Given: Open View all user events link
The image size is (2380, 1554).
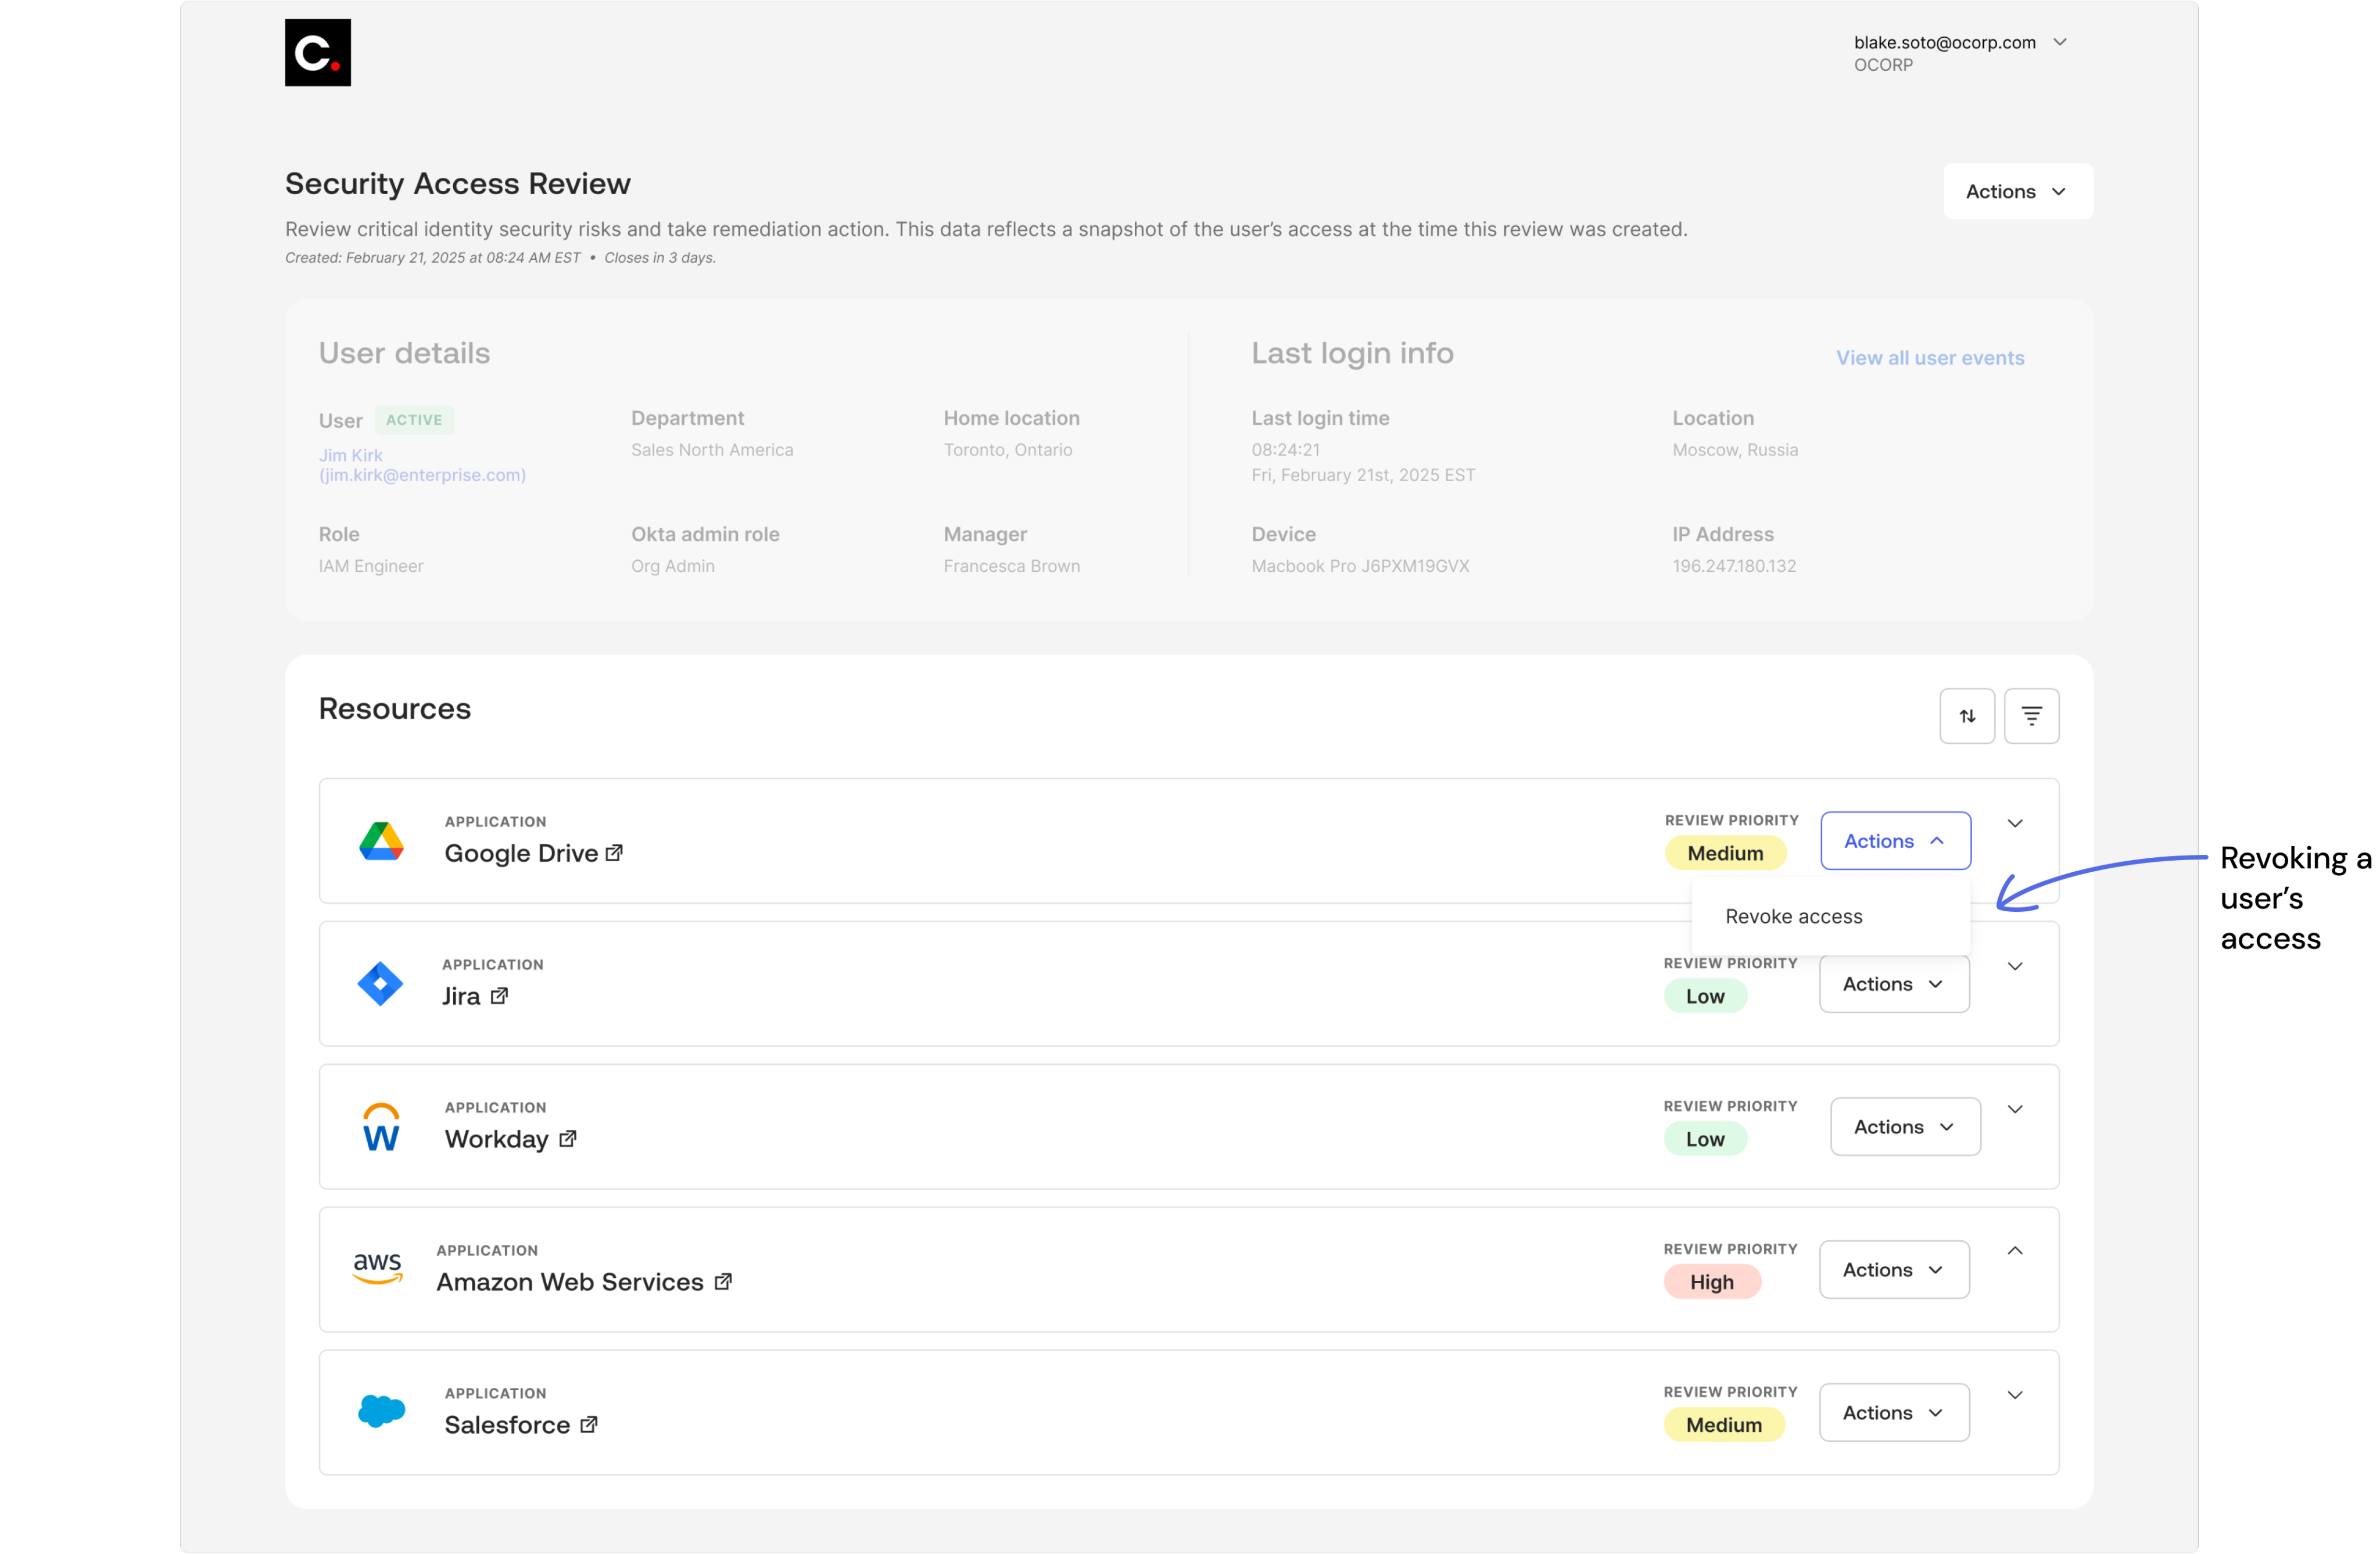Looking at the screenshot, I should [x=1929, y=358].
